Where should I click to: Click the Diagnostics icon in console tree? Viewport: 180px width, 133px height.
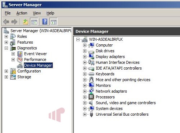[13, 48]
